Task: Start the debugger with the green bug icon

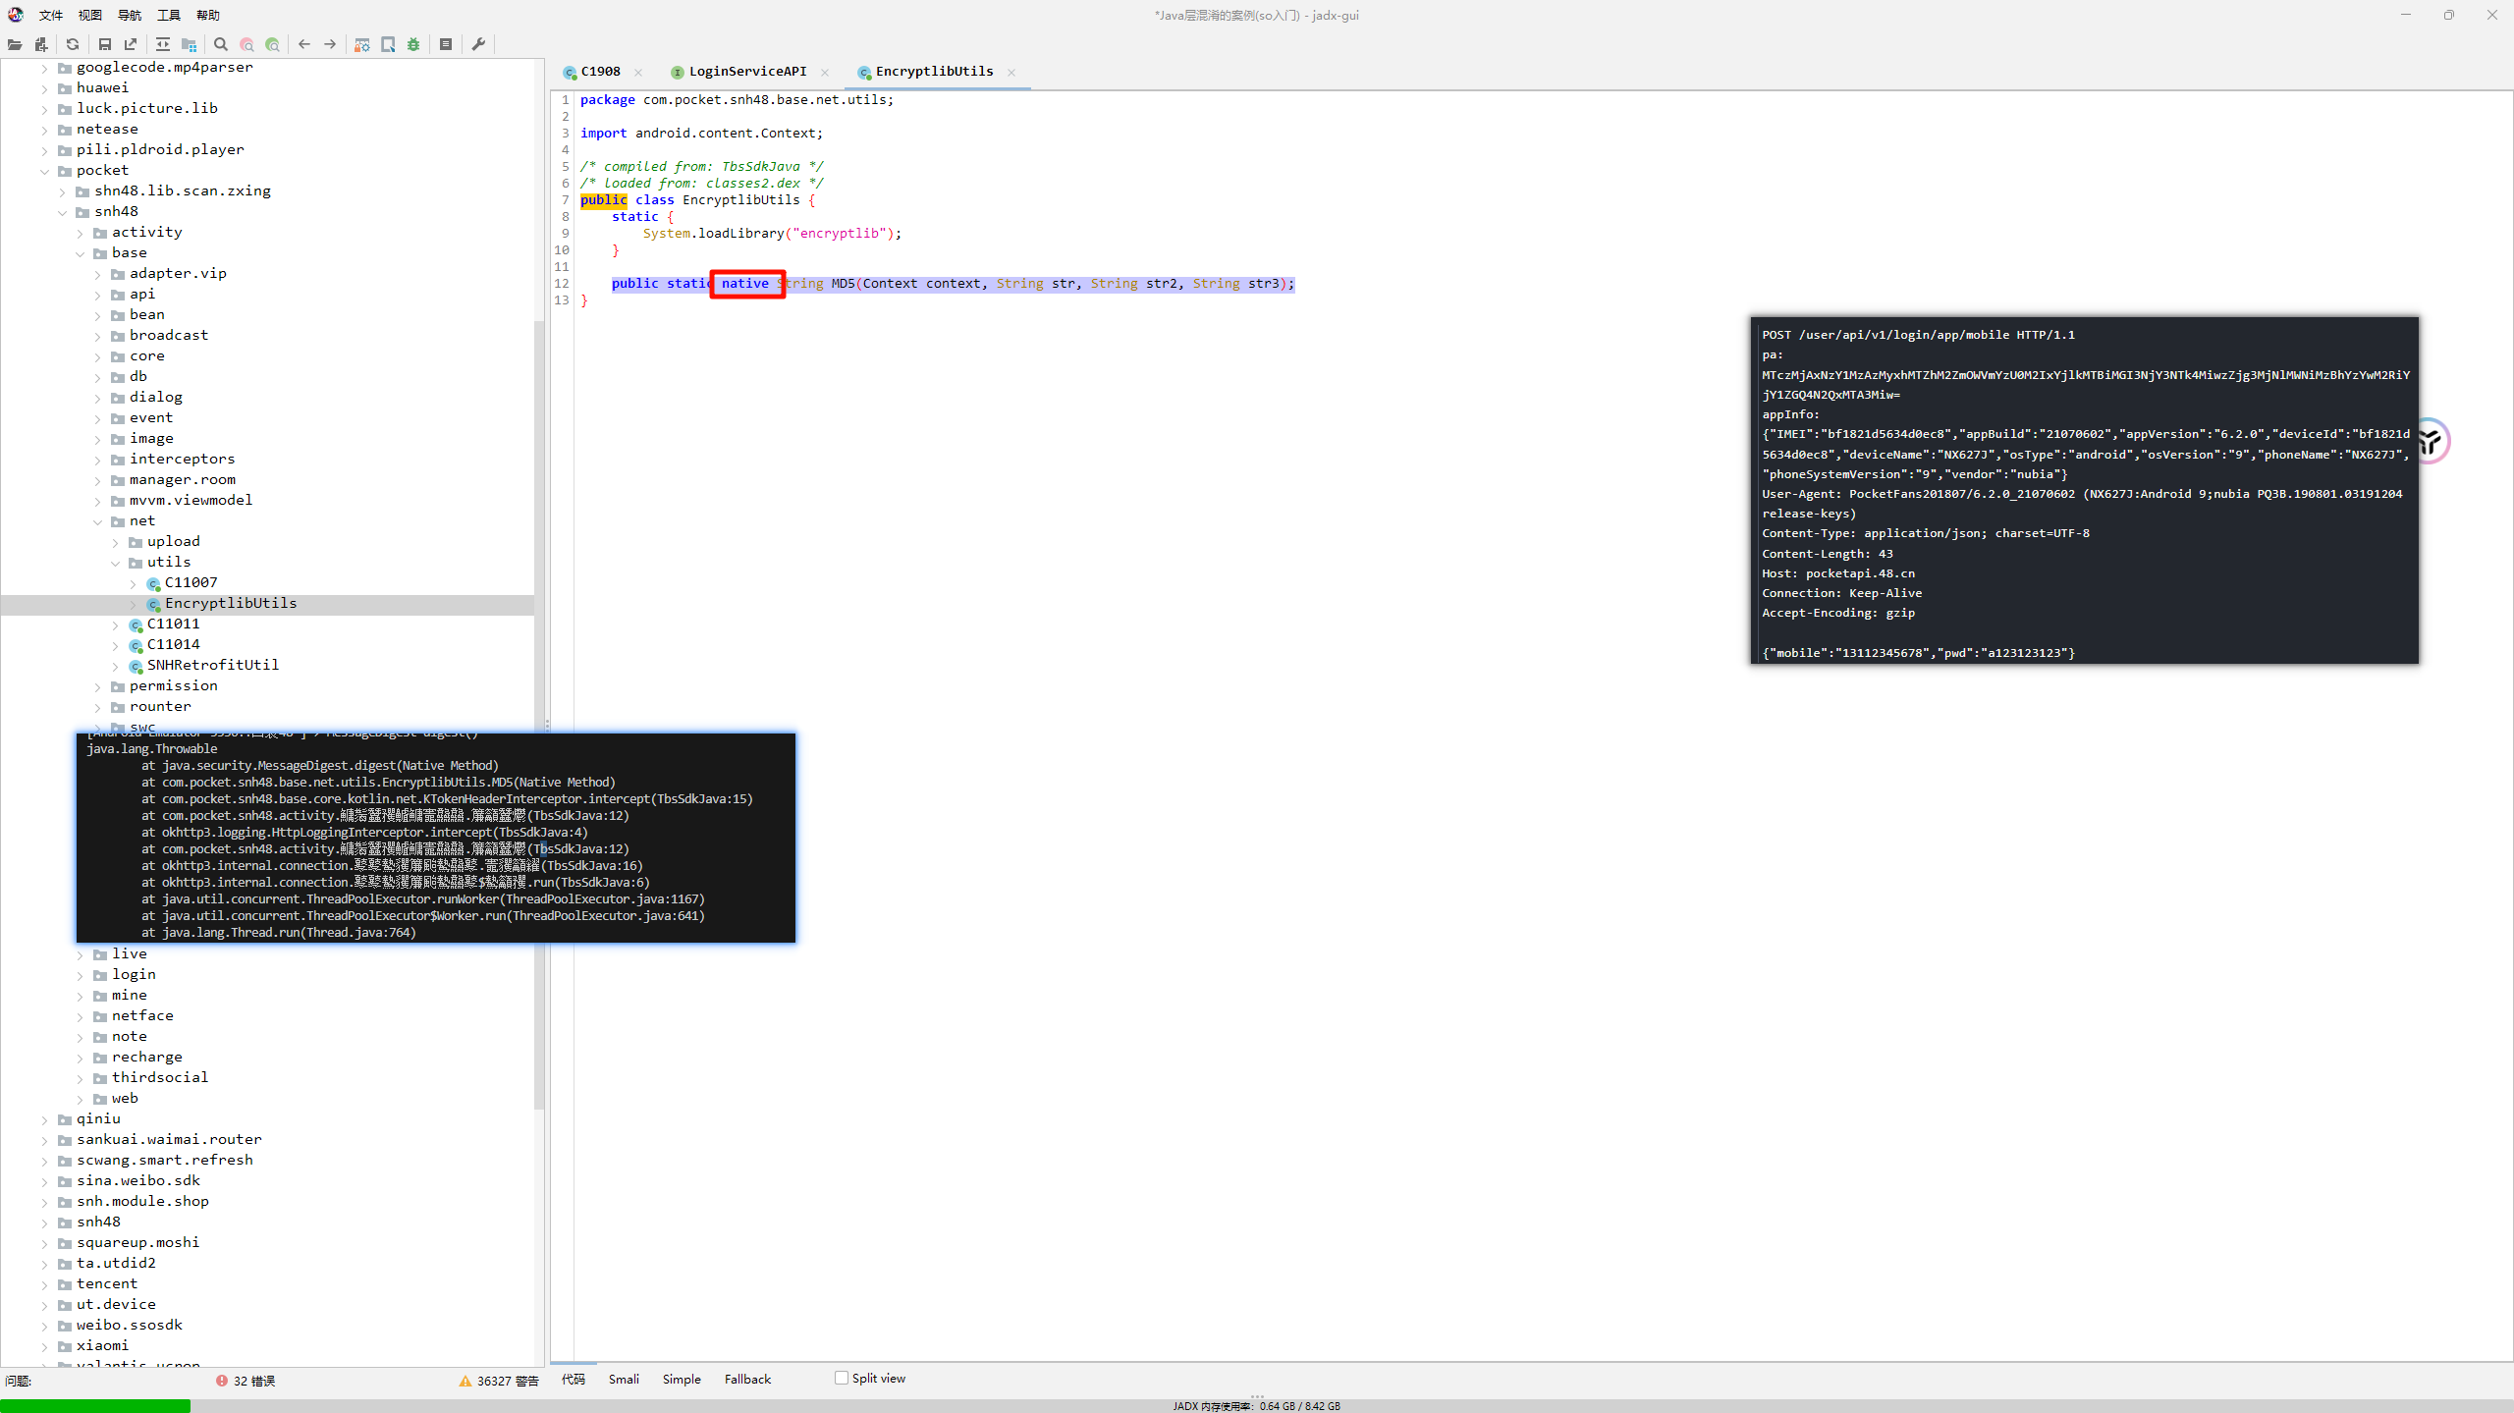Action: point(413,44)
